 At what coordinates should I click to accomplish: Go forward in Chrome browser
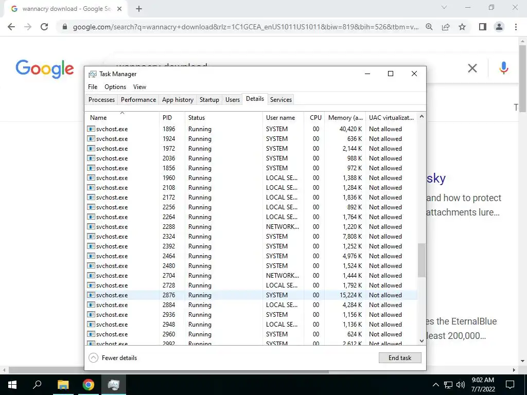tap(28, 27)
